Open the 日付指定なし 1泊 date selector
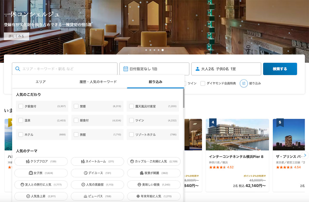309x202 pixels. click(x=154, y=69)
